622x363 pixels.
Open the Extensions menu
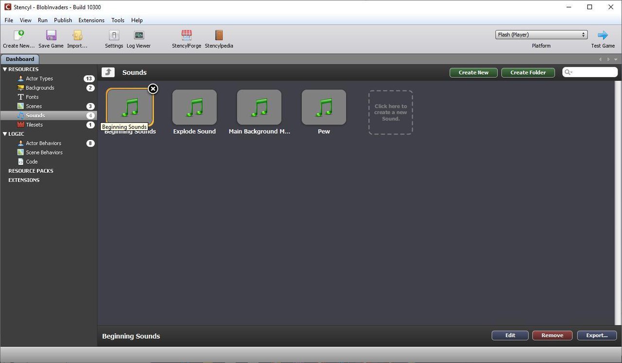click(x=91, y=20)
